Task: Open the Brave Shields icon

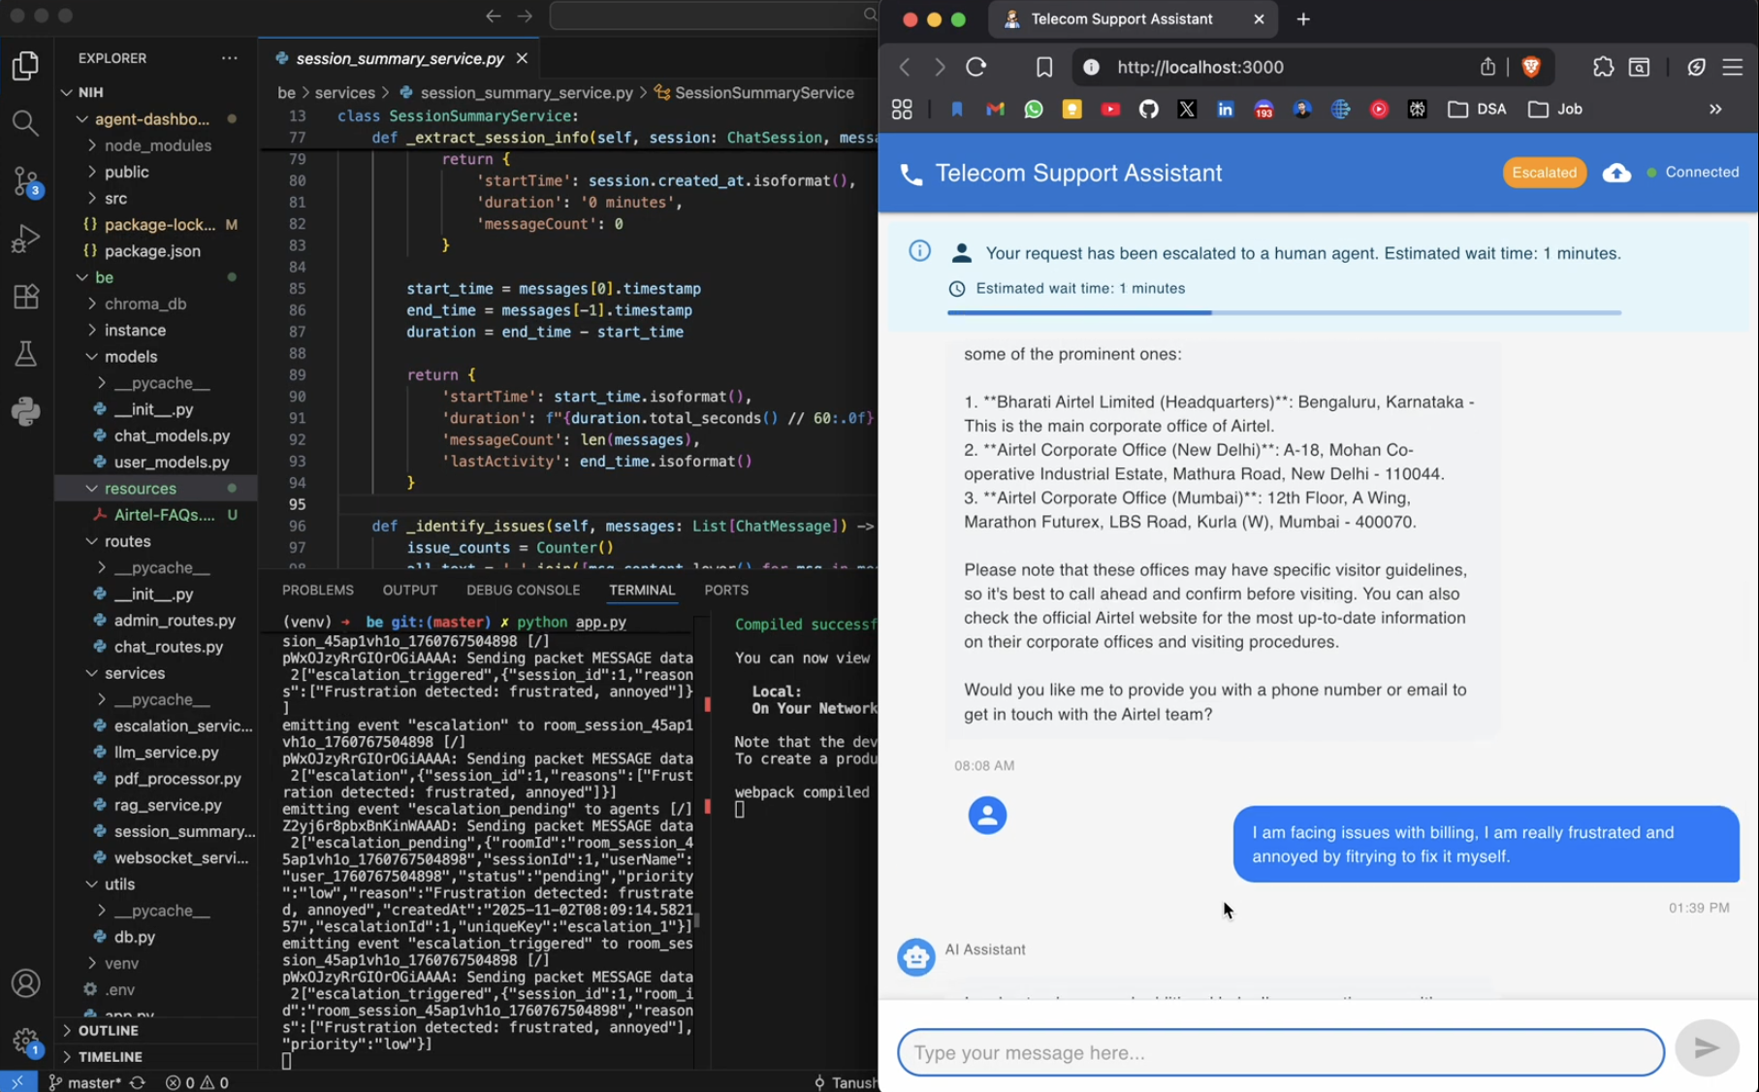Action: pyautogui.click(x=1531, y=67)
